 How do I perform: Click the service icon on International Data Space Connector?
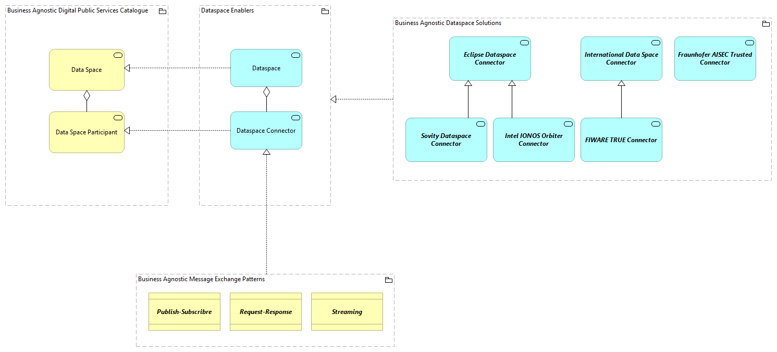point(656,43)
